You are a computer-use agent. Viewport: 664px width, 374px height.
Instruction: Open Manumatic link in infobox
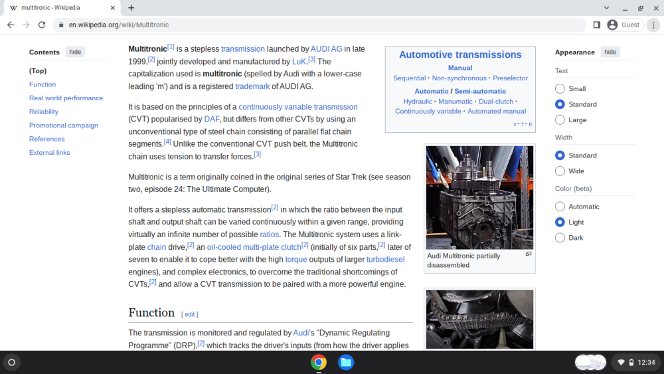(456, 101)
